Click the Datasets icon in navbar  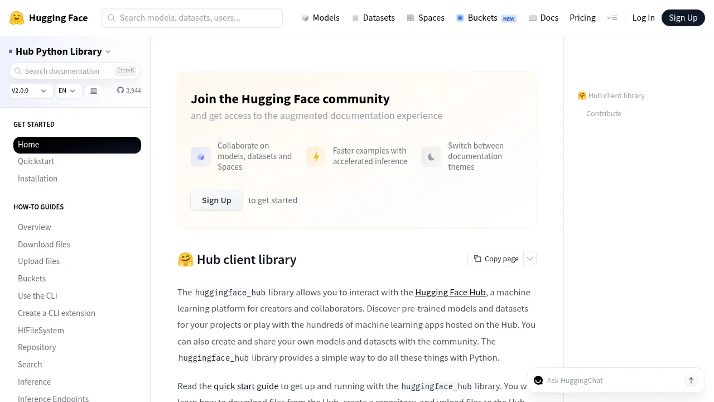355,18
